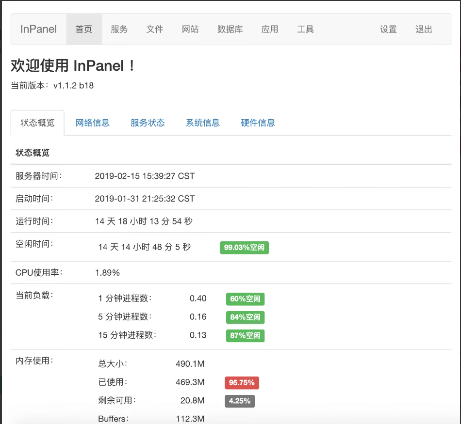
Task: Click uptime value 14 天 18 小时
Action: 121,221
